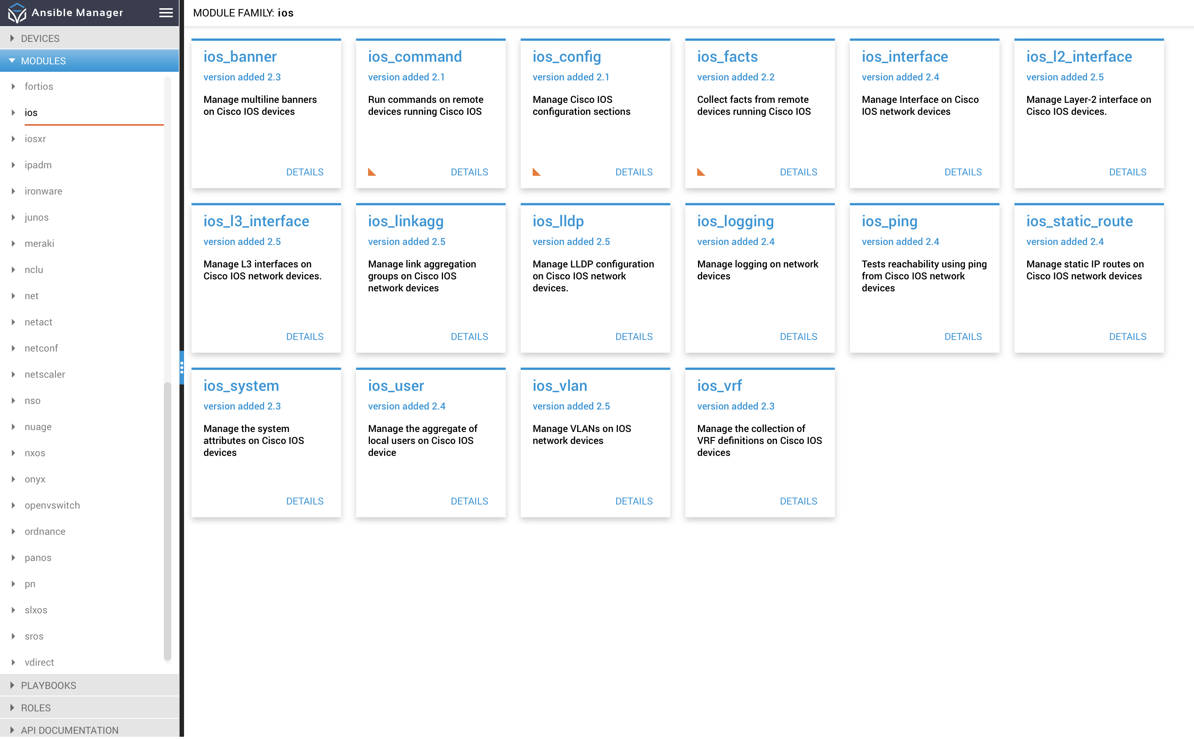1194x739 pixels.
Task: Select the nxos module family
Action: click(x=35, y=453)
